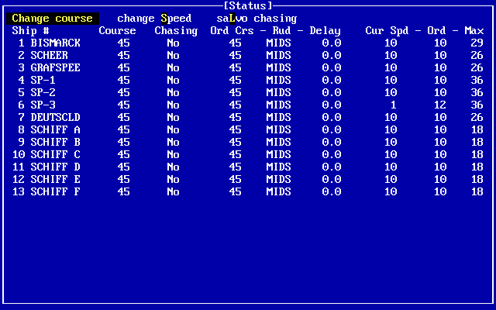This screenshot has width=496, height=310.
Task: Click the Chasing column header
Action: (x=176, y=31)
